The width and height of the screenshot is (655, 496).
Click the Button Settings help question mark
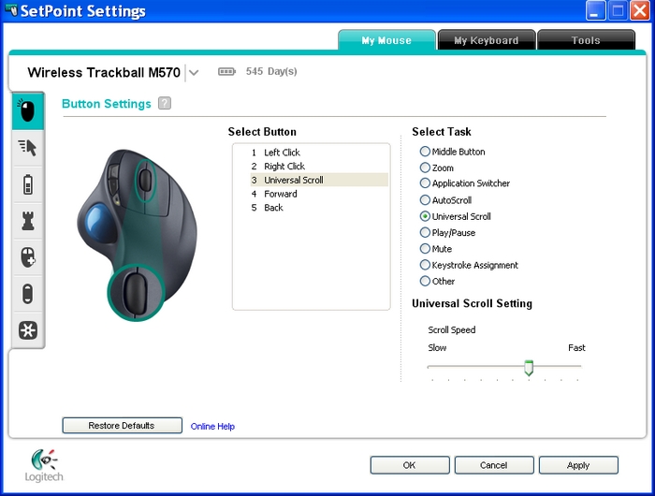pos(165,103)
